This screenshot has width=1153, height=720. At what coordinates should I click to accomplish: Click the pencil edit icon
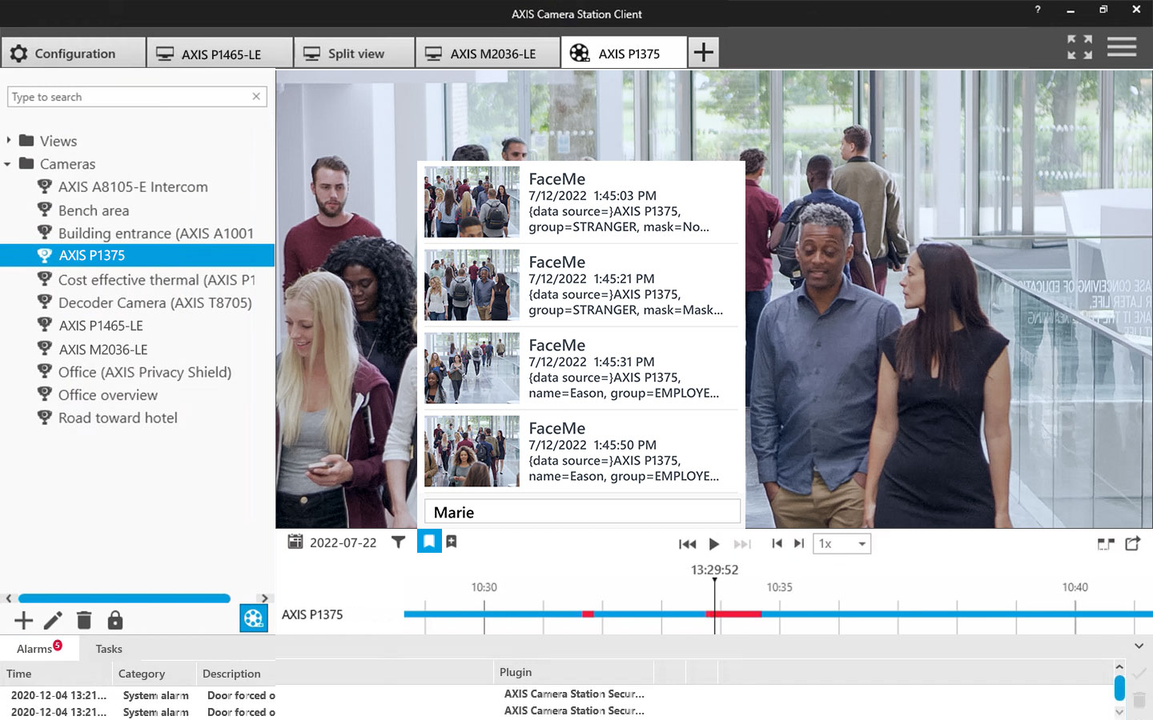click(53, 620)
